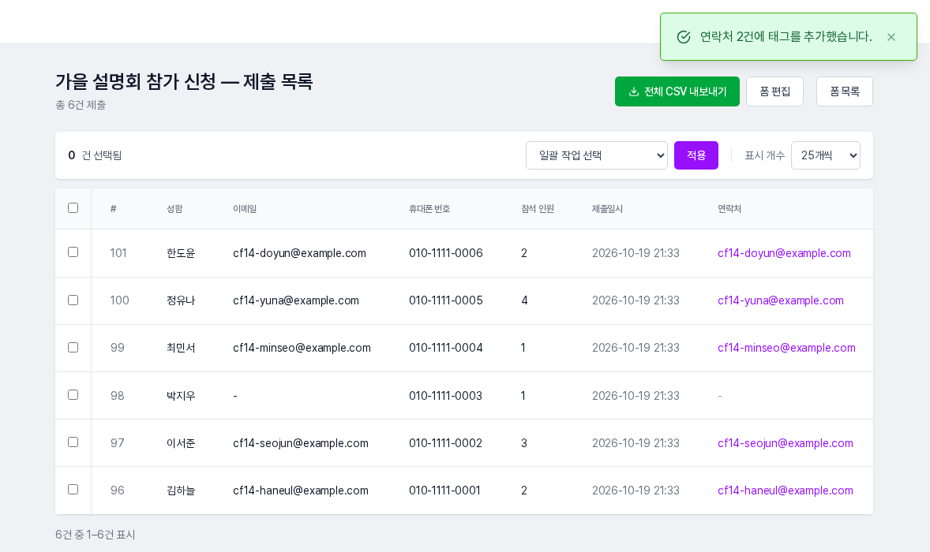
Task: Click submission number 101
Action: pyautogui.click(x=118, y=253)
